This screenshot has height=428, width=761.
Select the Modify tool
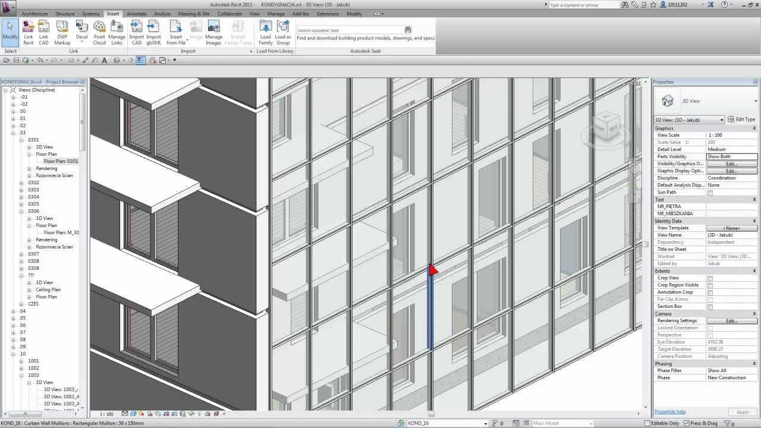coord(10,32)
